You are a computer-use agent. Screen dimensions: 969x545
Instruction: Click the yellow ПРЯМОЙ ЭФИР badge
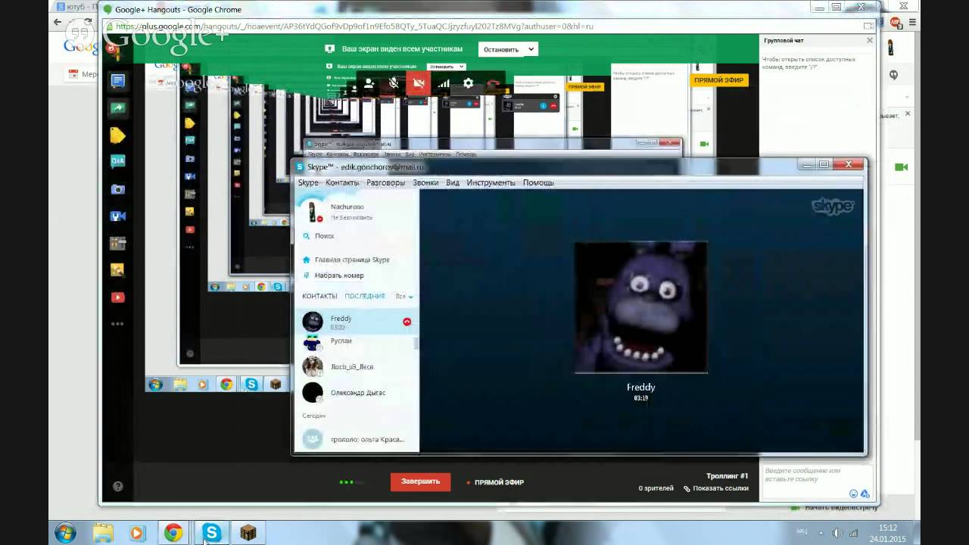719,79
